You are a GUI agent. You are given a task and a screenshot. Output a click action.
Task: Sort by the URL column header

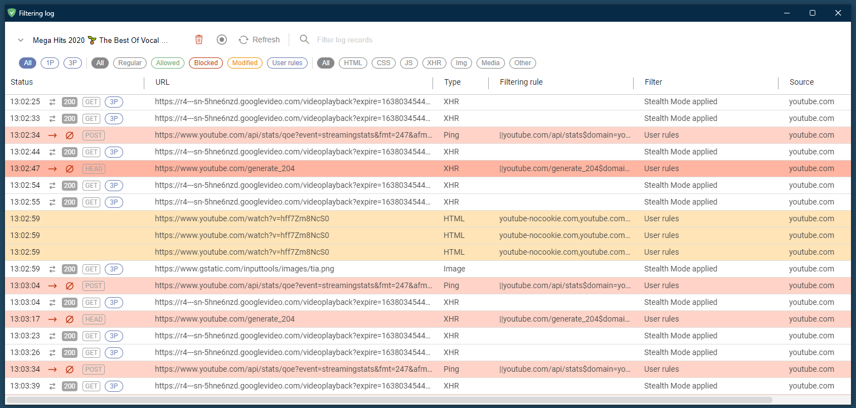tap(162, 82)
